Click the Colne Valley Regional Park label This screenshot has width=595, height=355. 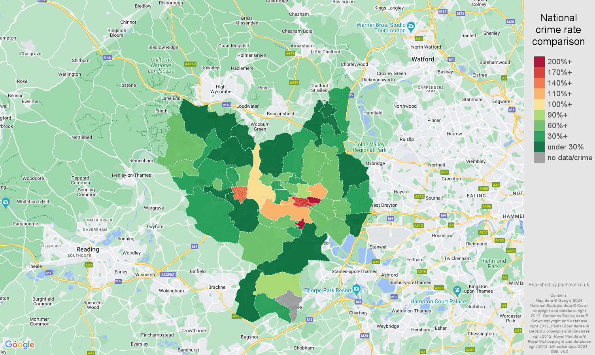click(370, 147)
